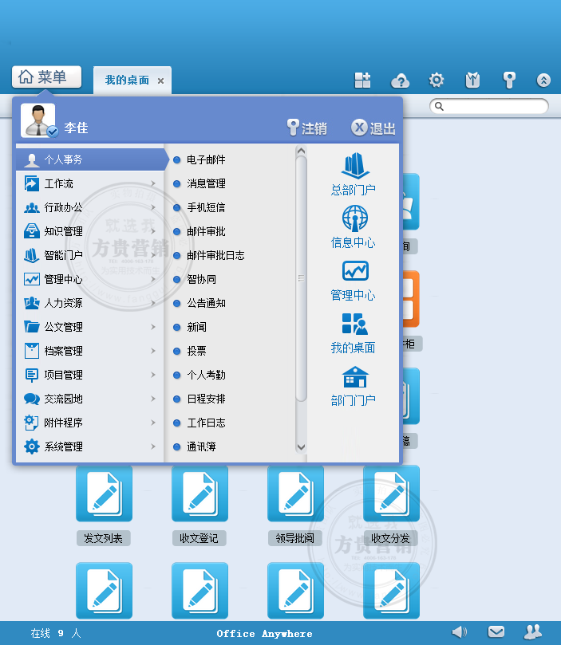Expand the 项目管理 submenu chevron
The image size is (561, 645).
pos(153,375)
